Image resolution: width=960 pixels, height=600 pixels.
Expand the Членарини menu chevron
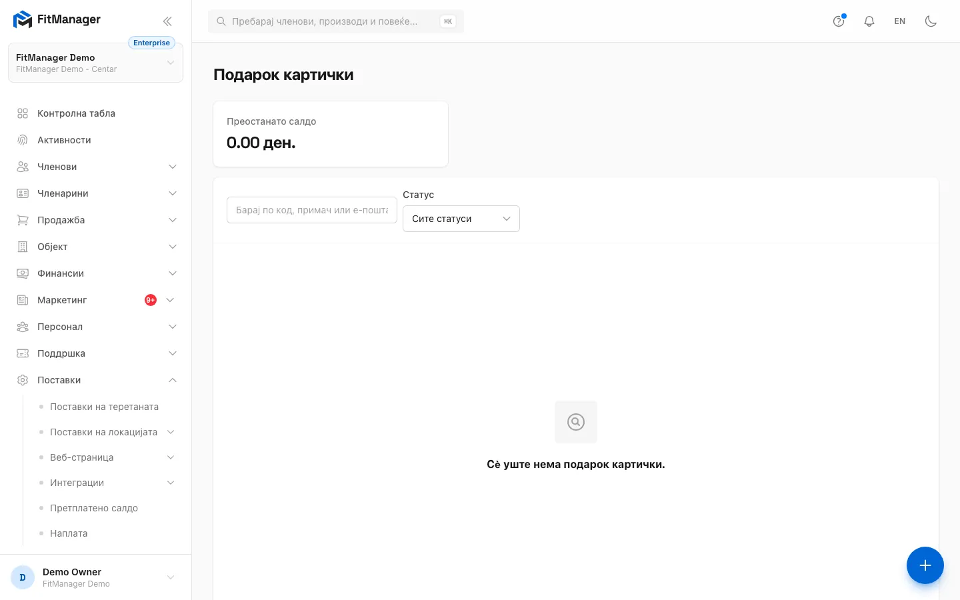point(173,193)
